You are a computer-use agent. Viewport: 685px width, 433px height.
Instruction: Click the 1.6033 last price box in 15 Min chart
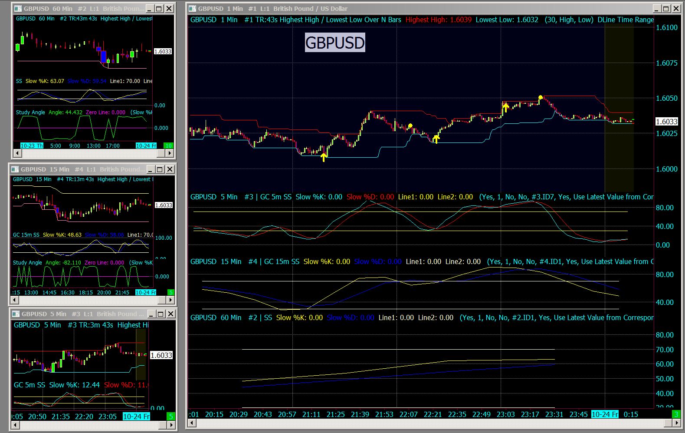164,205
